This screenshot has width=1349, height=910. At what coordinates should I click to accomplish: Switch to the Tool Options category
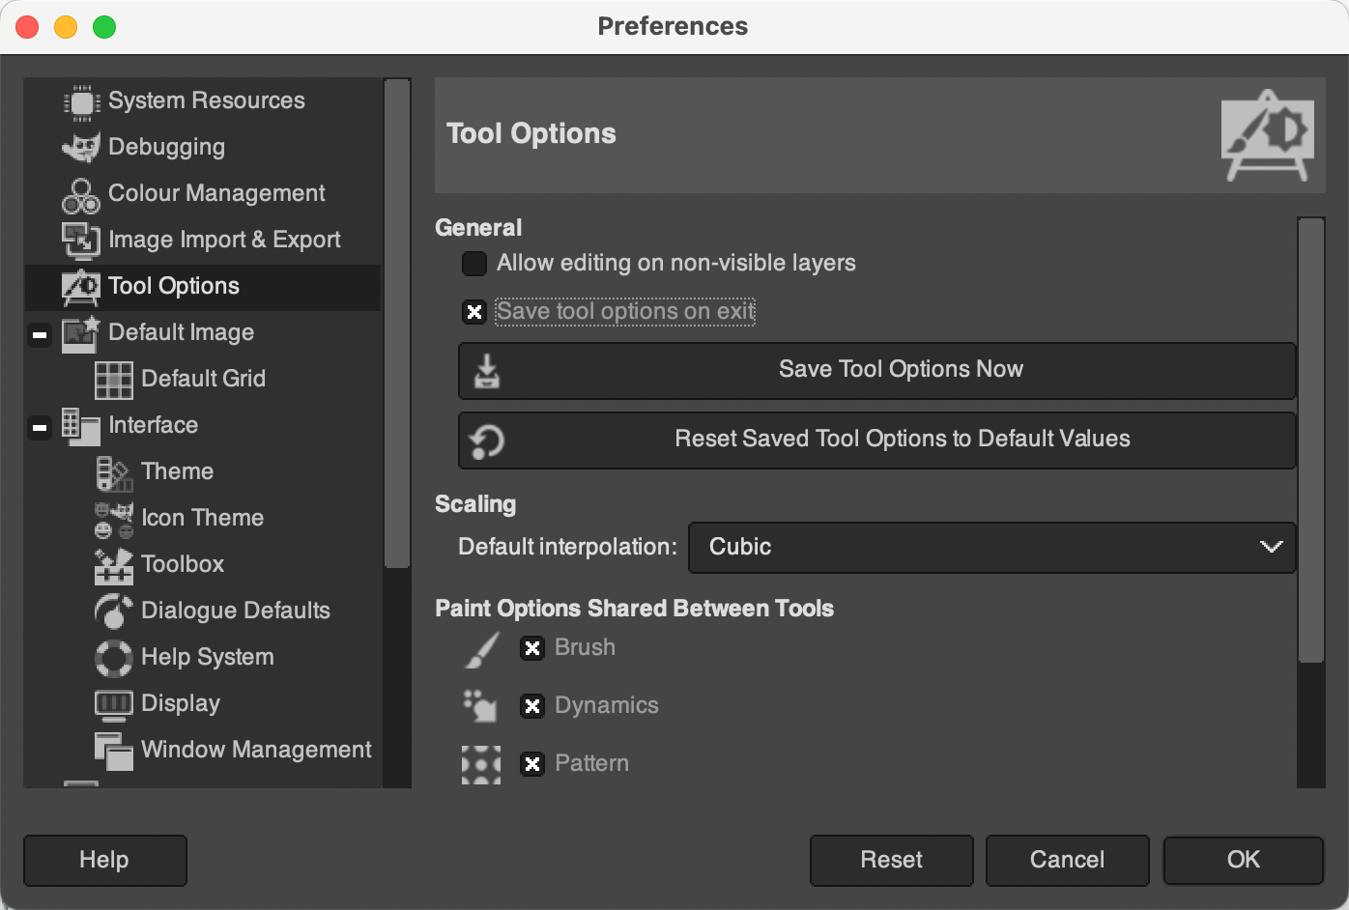coord(174,286)
